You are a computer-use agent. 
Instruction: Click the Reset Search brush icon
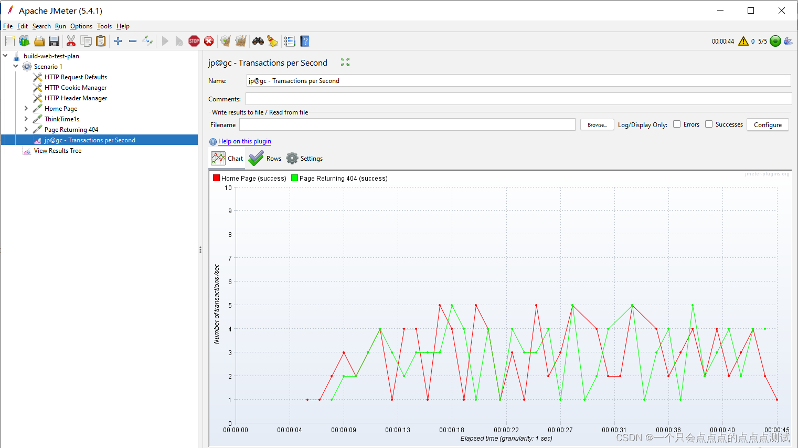(x=272, y=41)
